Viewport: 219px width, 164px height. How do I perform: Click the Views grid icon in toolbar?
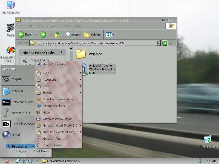tap(109, 35)
